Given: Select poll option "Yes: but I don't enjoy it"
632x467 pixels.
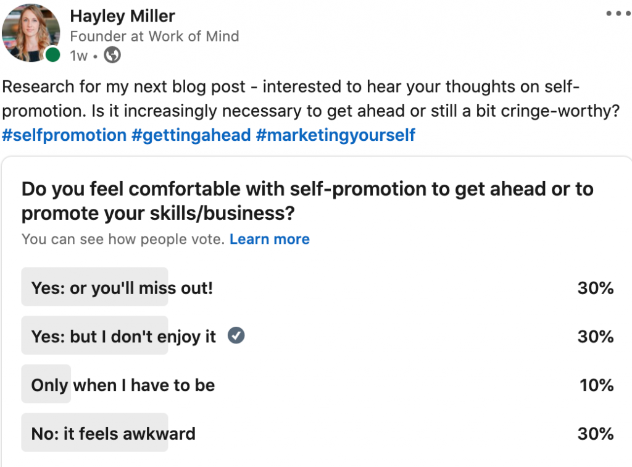Looking at the screenshot, I should [x=123, y=336].
